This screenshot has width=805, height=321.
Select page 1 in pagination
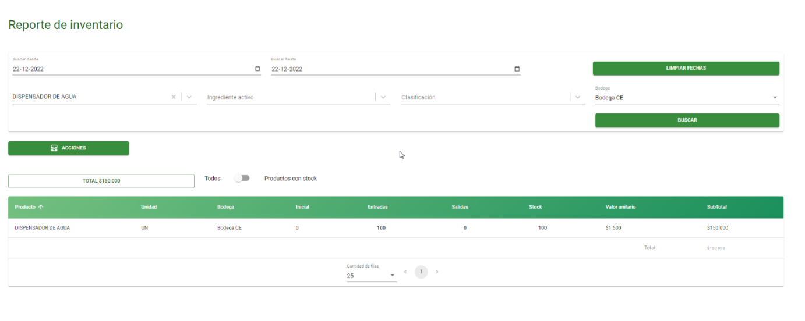point(421,272)
